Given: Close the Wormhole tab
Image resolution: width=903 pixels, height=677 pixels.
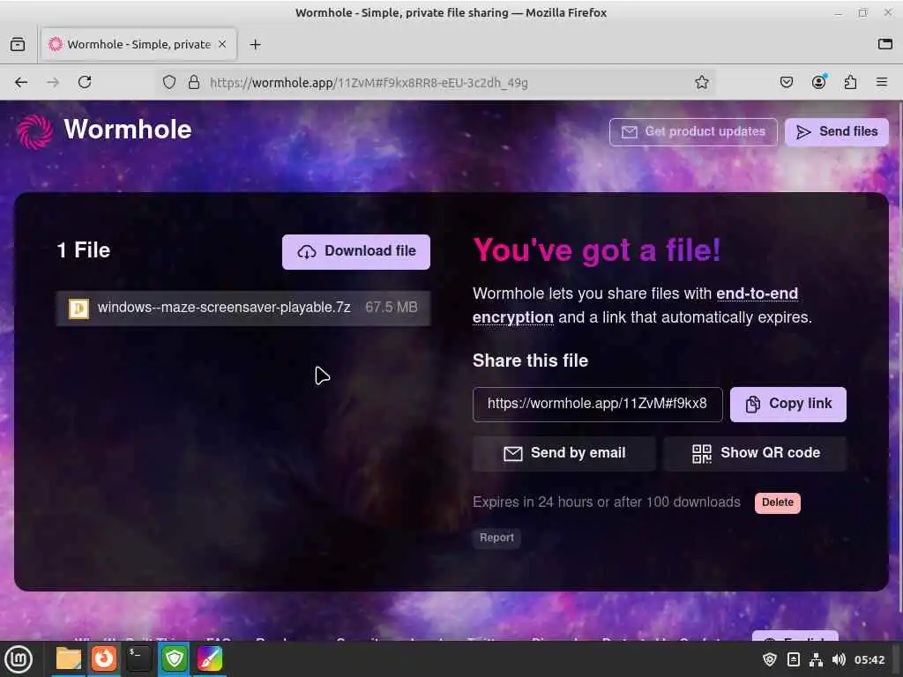Looking at the screenshot, I should pos(222,44).
